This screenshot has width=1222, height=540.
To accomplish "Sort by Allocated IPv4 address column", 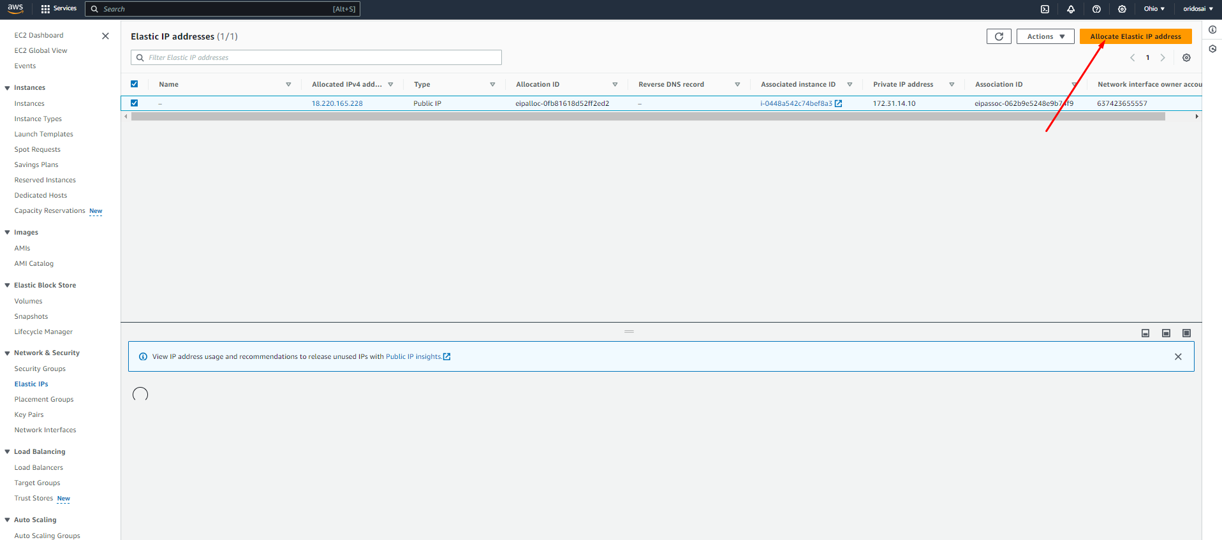I will (x=390, y=84).
